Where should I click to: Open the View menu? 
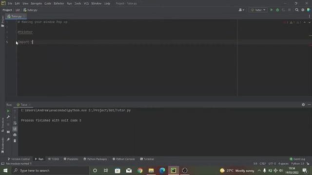coord(25,3)
